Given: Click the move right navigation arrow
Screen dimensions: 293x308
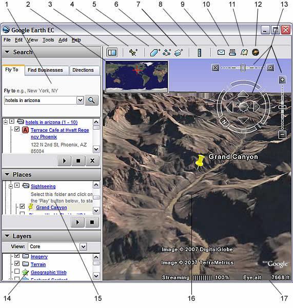Looking at the screenshot, I should pyautogui.click(x=257, y=107).
